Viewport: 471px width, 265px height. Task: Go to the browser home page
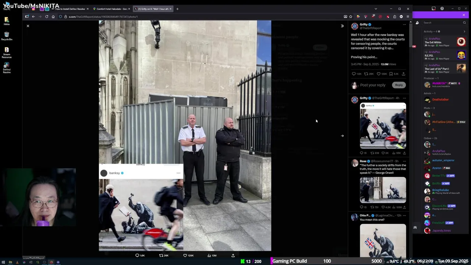pyautogui.click(x=53, y=17)
